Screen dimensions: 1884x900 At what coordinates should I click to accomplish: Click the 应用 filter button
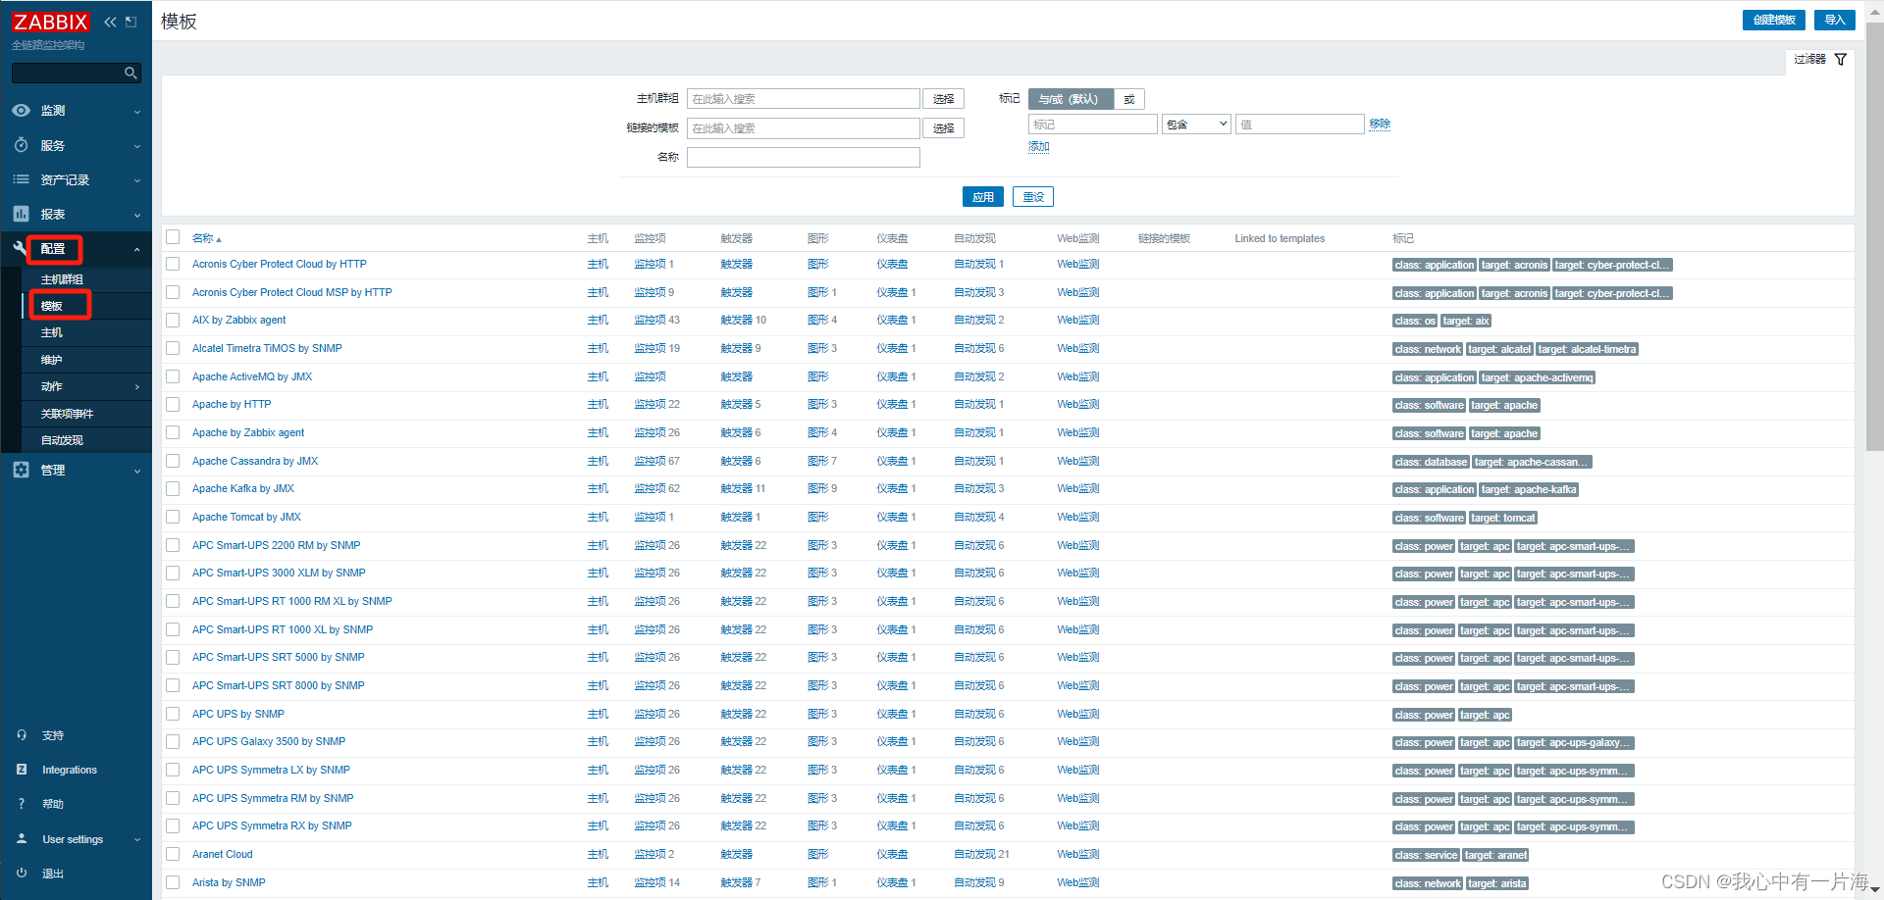pos(983,197)
